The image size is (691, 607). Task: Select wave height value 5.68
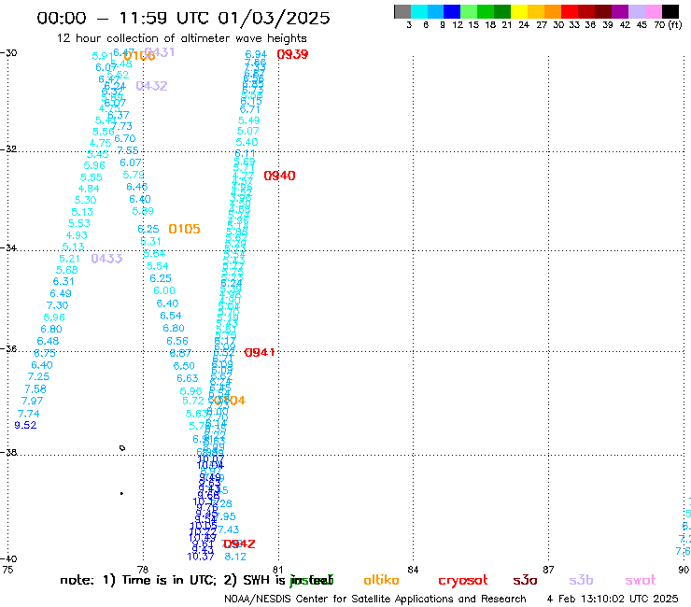click(67, 270)
